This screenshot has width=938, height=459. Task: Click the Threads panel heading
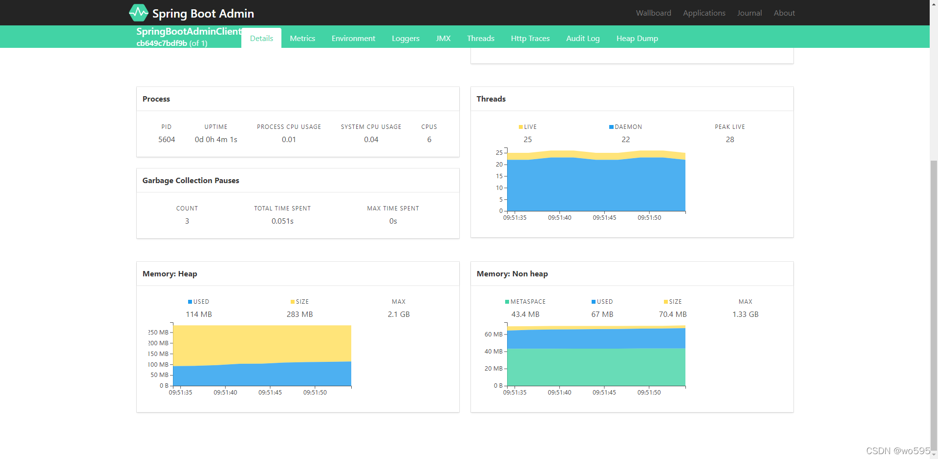(x=491, y=99)
